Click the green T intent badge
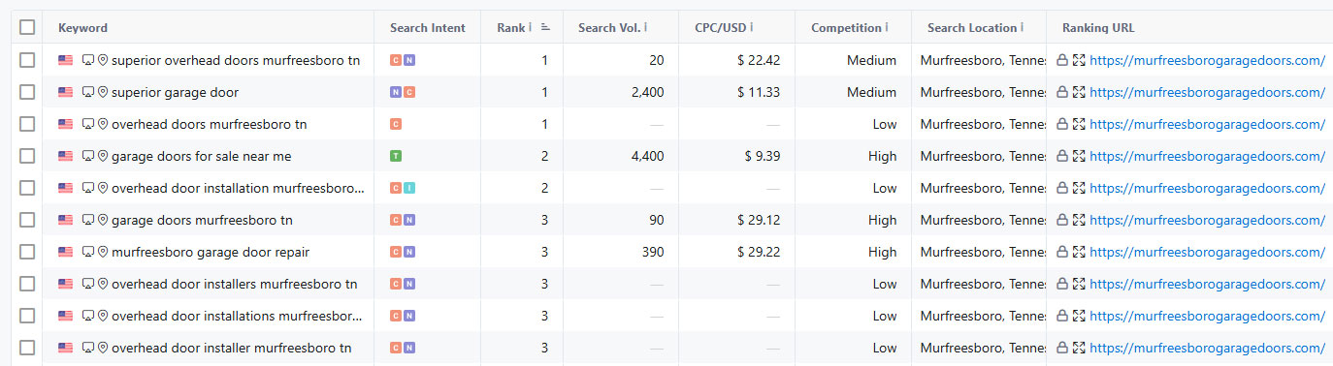The image size is (1333, 366). 395,156
